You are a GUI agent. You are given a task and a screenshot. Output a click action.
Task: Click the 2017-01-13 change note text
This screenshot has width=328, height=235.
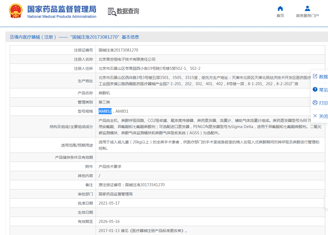[x=143, y=231]
